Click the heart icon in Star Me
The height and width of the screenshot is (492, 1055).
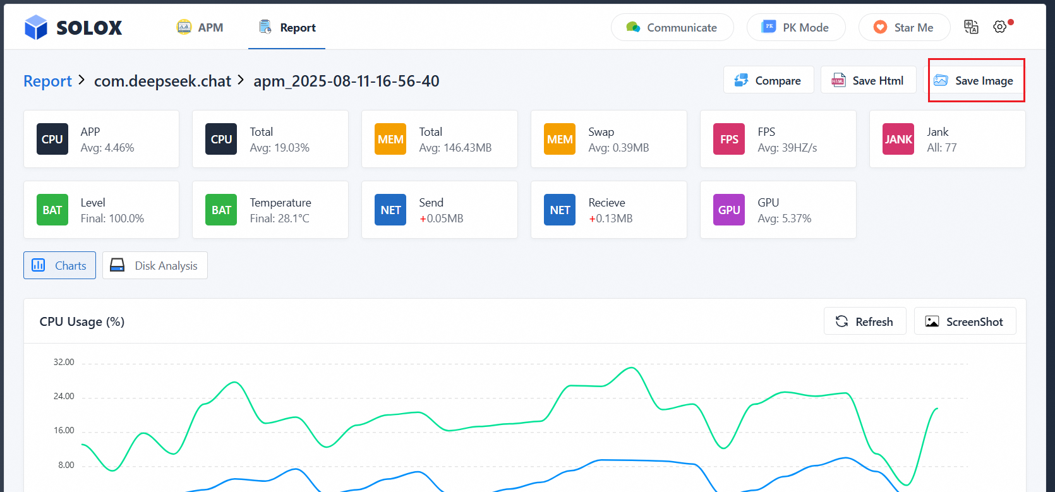pos(880,27)
